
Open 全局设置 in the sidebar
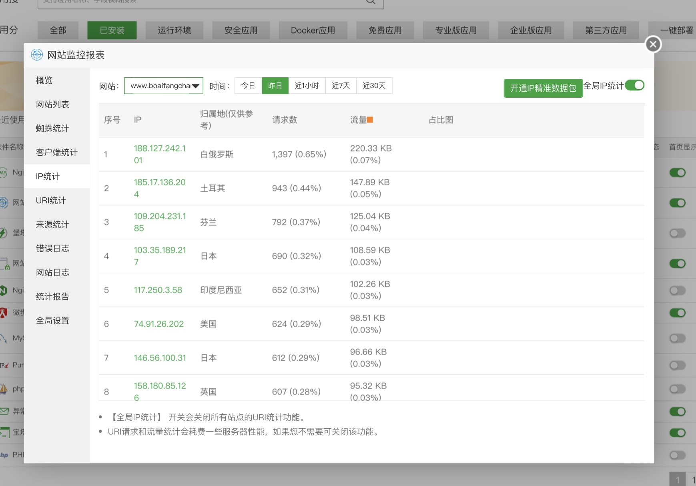coord(57,321)
